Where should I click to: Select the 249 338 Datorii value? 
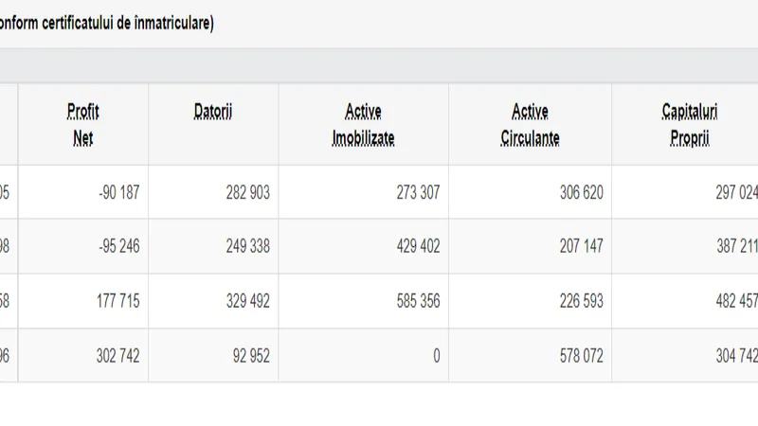pyautogui.click(x=248, y=246)
